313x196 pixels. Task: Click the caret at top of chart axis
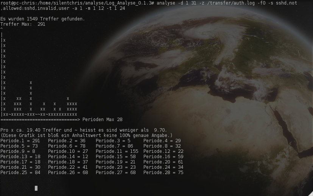pyautogui.click(x=2, y=29)
